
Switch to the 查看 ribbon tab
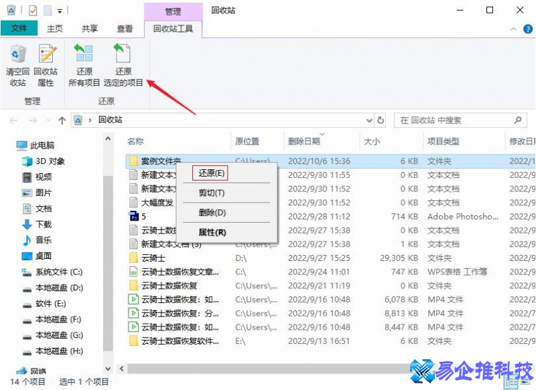pos(125,29)
